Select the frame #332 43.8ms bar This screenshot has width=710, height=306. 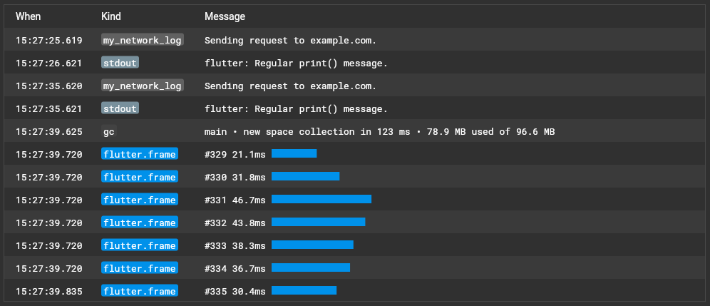[x=318, y=222]
